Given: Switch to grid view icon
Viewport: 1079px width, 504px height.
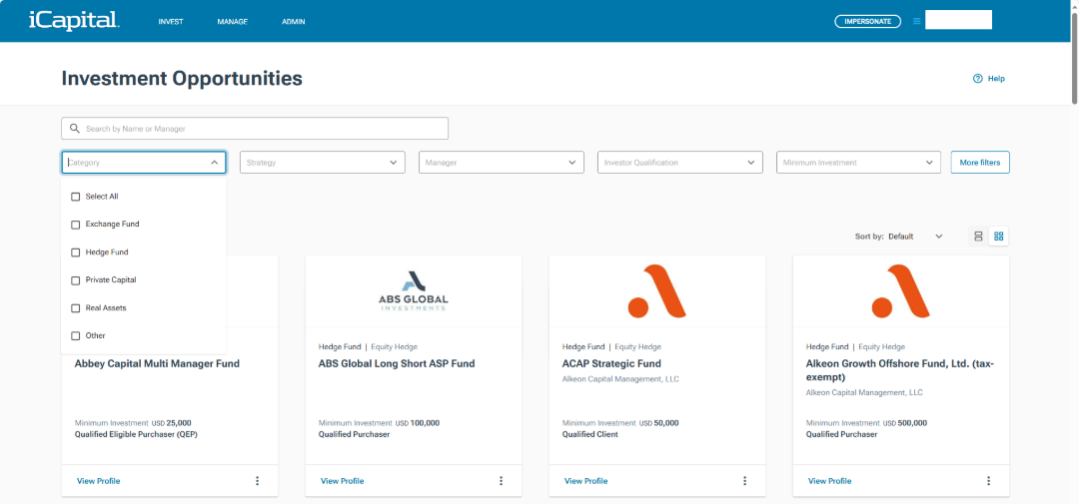Looking at the screenshot, I should tap(998, 237).
